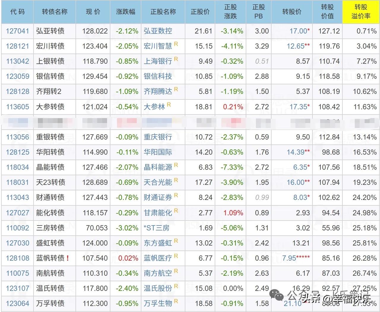Image resolution: width=380 pixels, height=312 pixels.
Task: Open stock 重庆银行 link
Action: tap(158, 137)
